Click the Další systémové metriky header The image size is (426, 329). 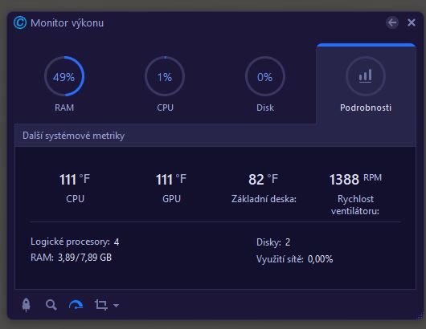73,136
